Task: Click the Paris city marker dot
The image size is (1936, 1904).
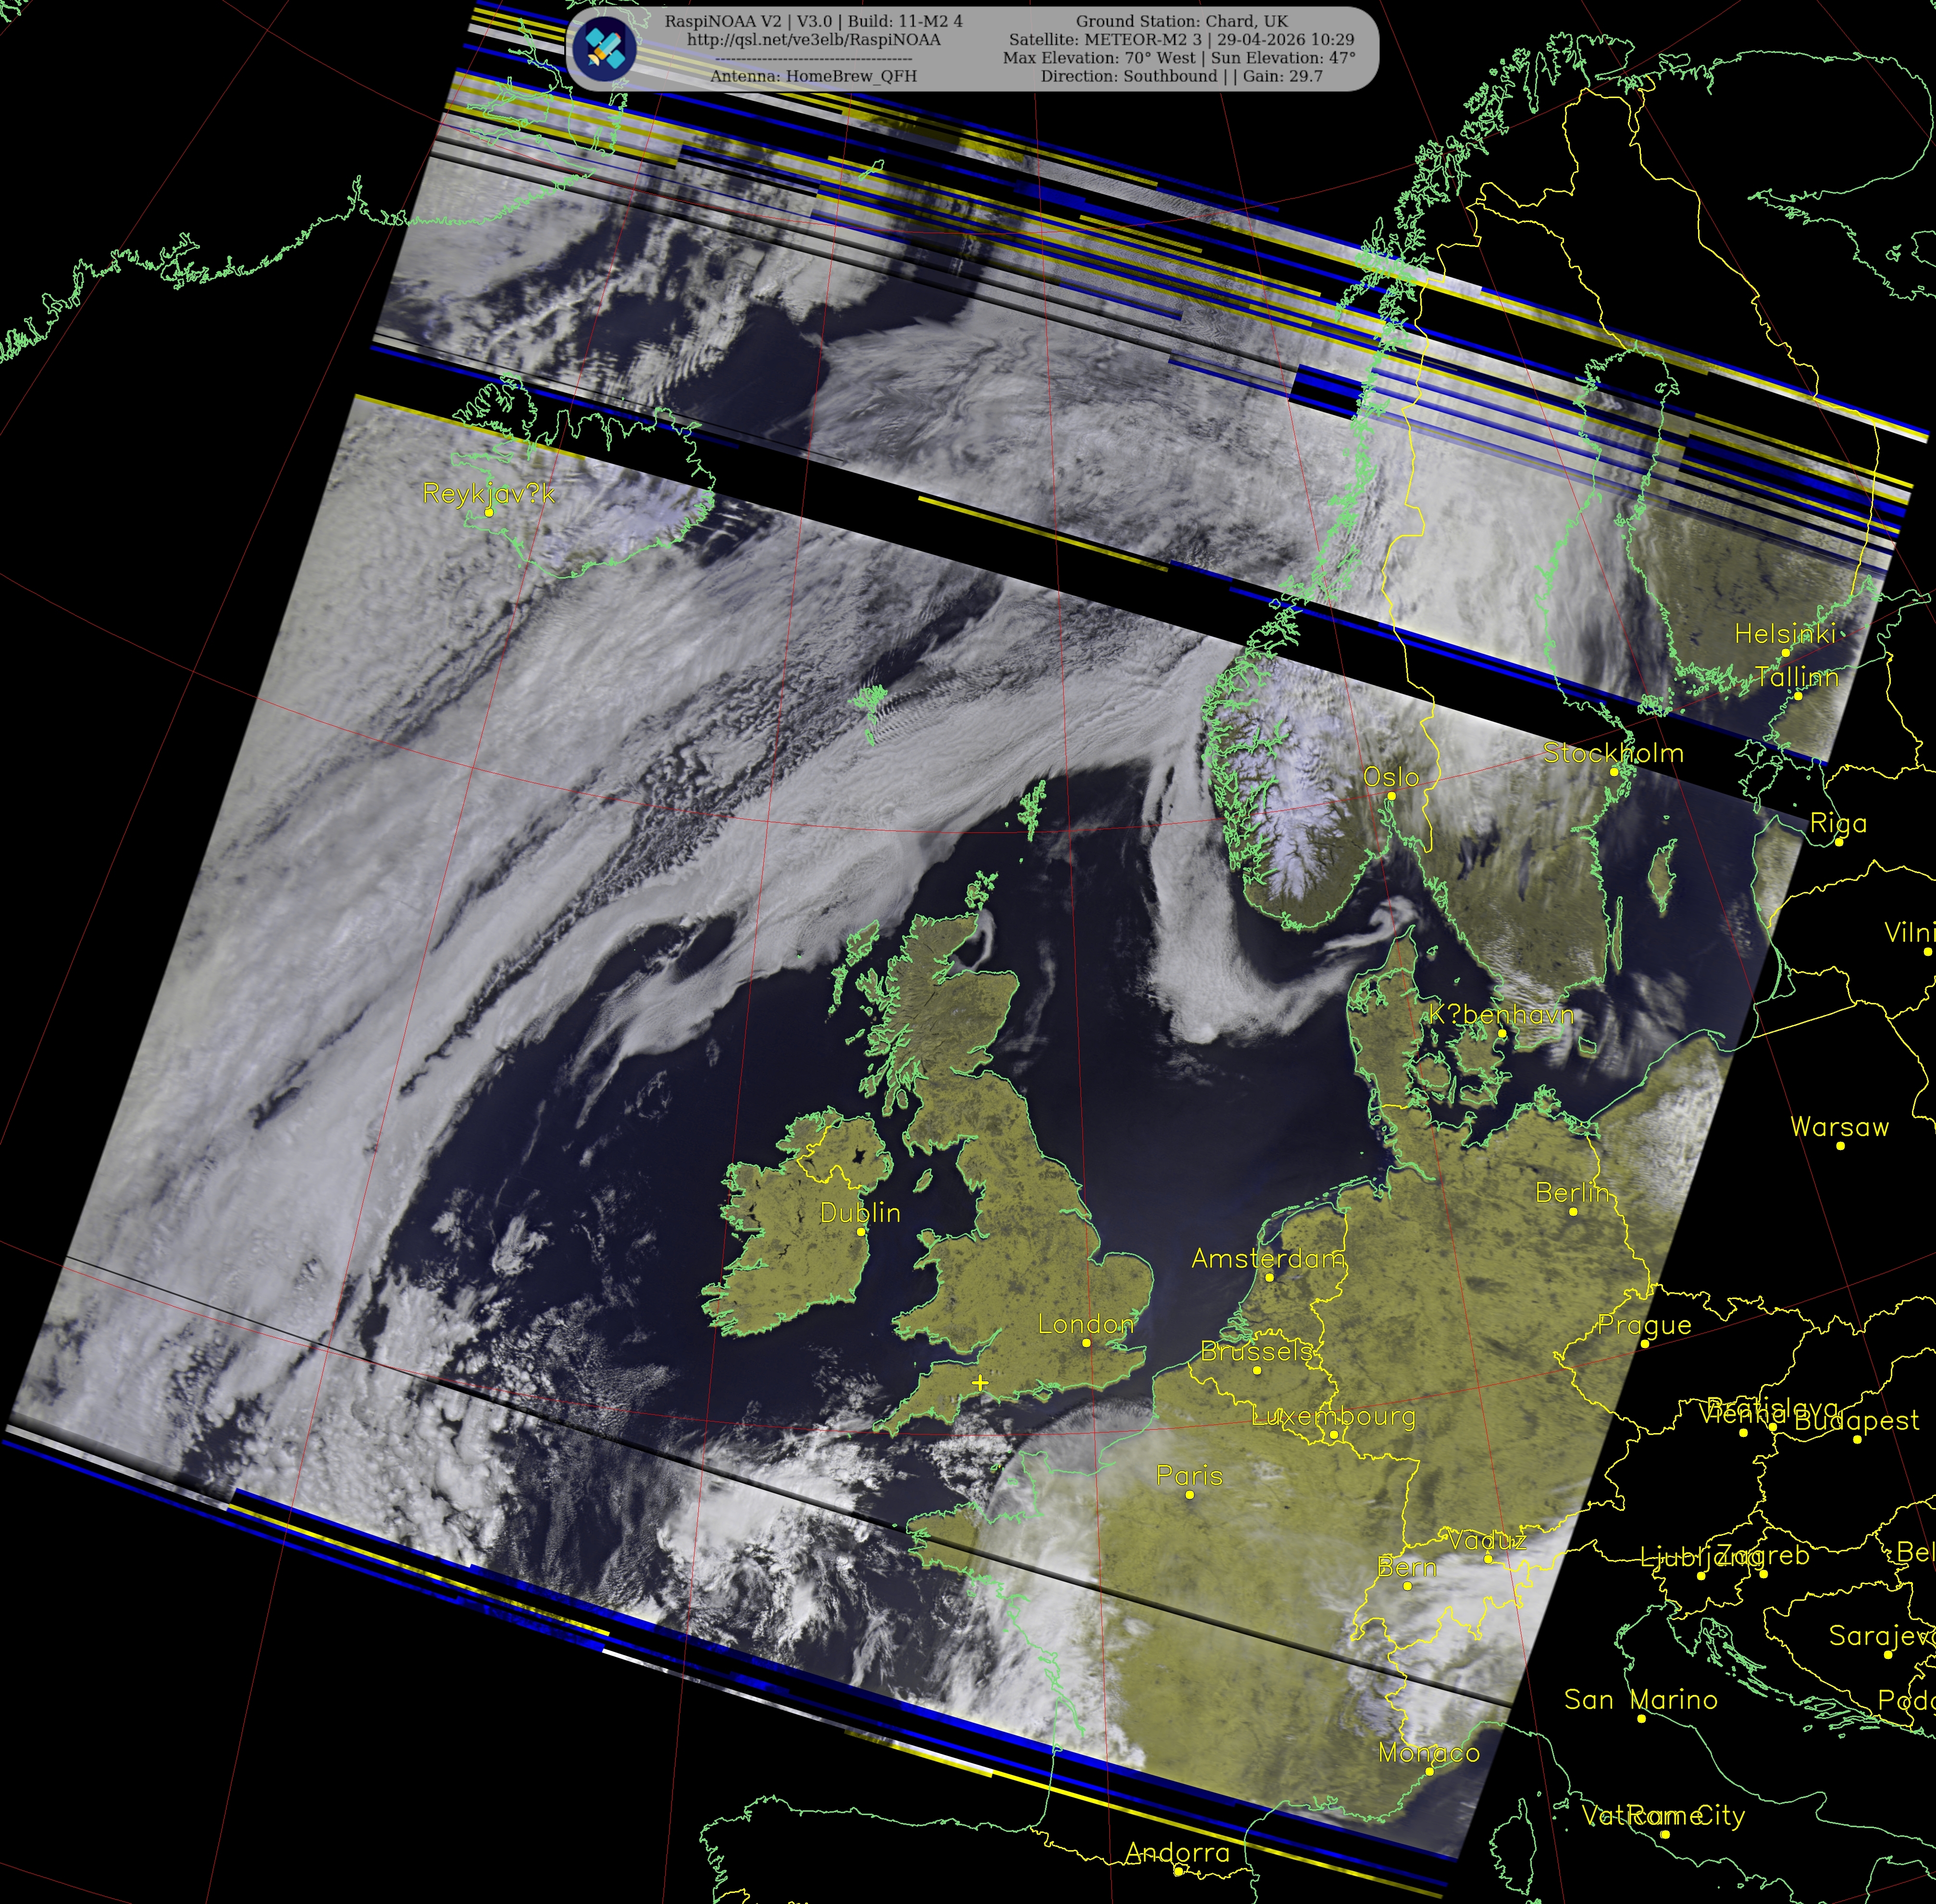Action: (1190, 1495)
